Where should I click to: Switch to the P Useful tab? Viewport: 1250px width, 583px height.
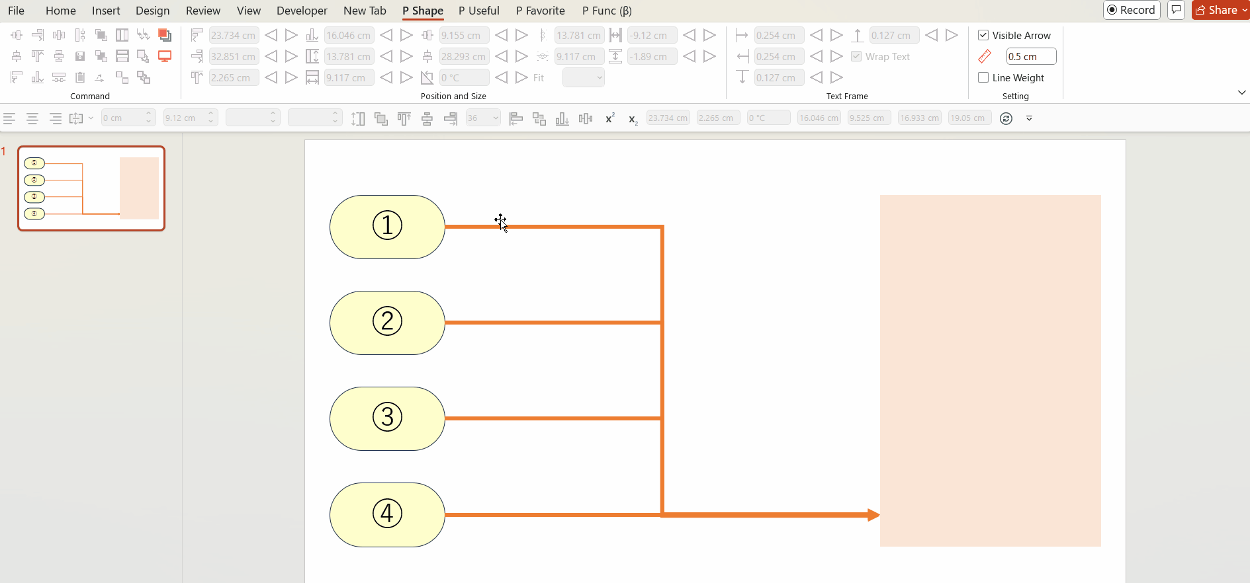pyautogui.click(x=478, y=11)
